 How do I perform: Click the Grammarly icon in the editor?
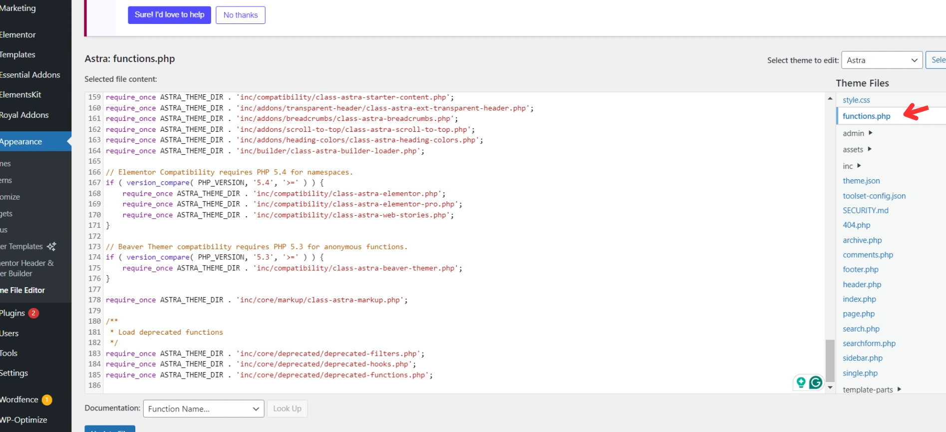816,383
